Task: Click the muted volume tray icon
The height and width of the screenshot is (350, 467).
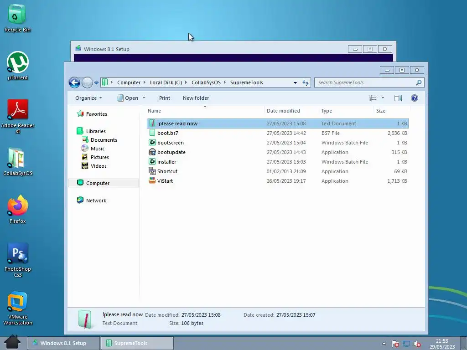Action: pyautogui.click(x=417, y=344)
